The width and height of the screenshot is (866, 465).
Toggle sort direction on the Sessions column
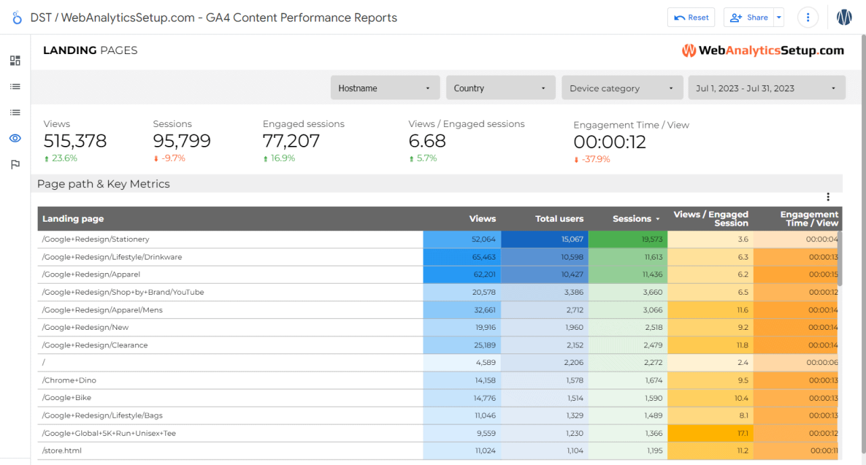(632, 218)
